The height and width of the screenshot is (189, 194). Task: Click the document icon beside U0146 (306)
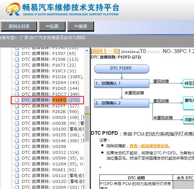(17, 141)
